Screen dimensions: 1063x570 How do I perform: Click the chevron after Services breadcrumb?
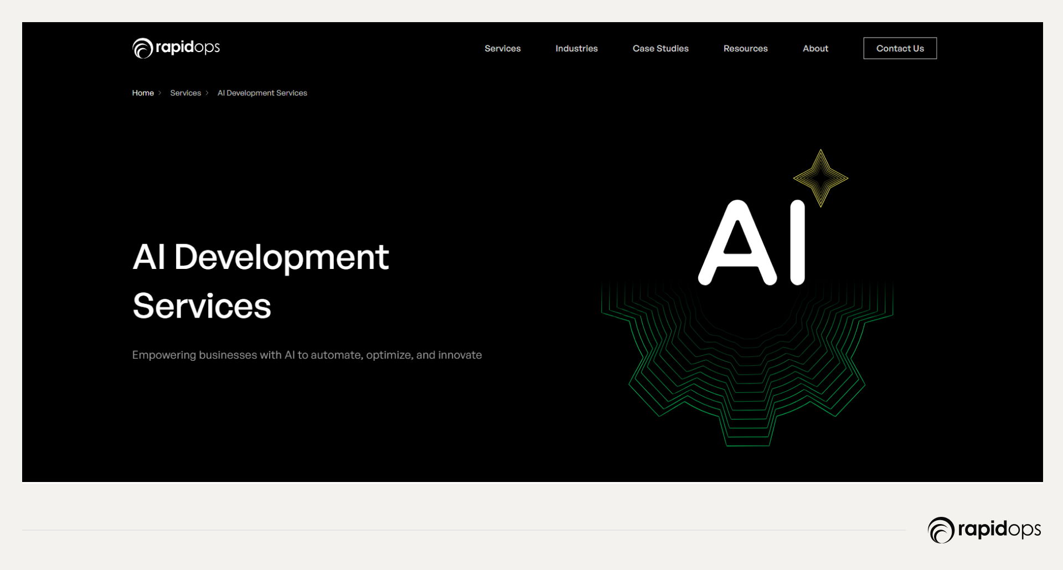click(207, 93)
